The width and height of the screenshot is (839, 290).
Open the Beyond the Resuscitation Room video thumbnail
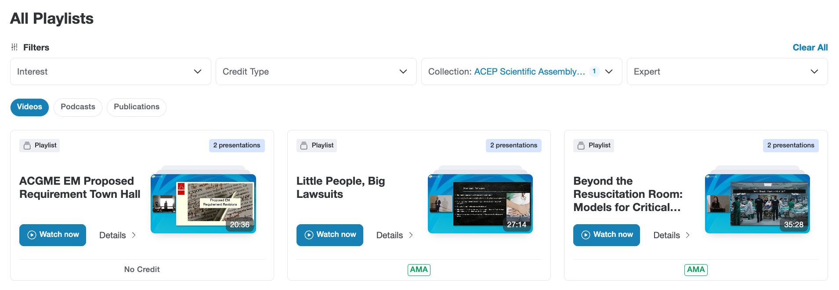tap(757, 203)
